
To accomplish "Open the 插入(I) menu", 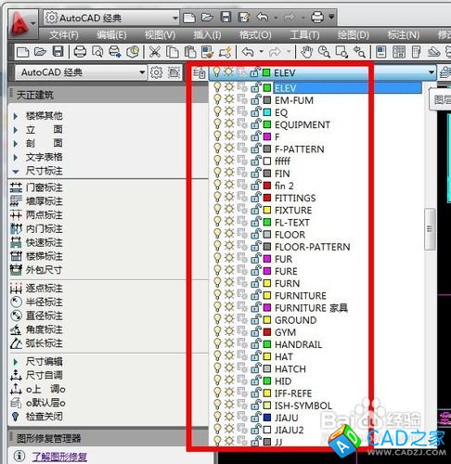I will 207,35.
